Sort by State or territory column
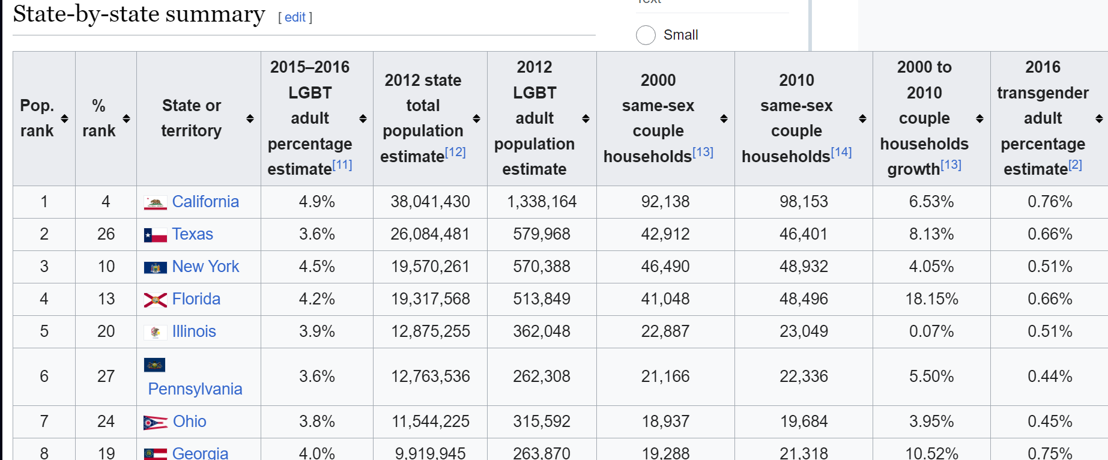Image resolution: width=1108 pixels, height=460 pixels. [250, 118]
